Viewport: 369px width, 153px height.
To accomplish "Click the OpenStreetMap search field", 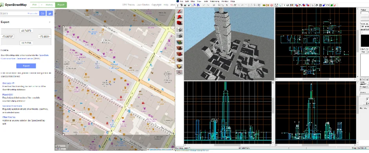I will (20, 13).
